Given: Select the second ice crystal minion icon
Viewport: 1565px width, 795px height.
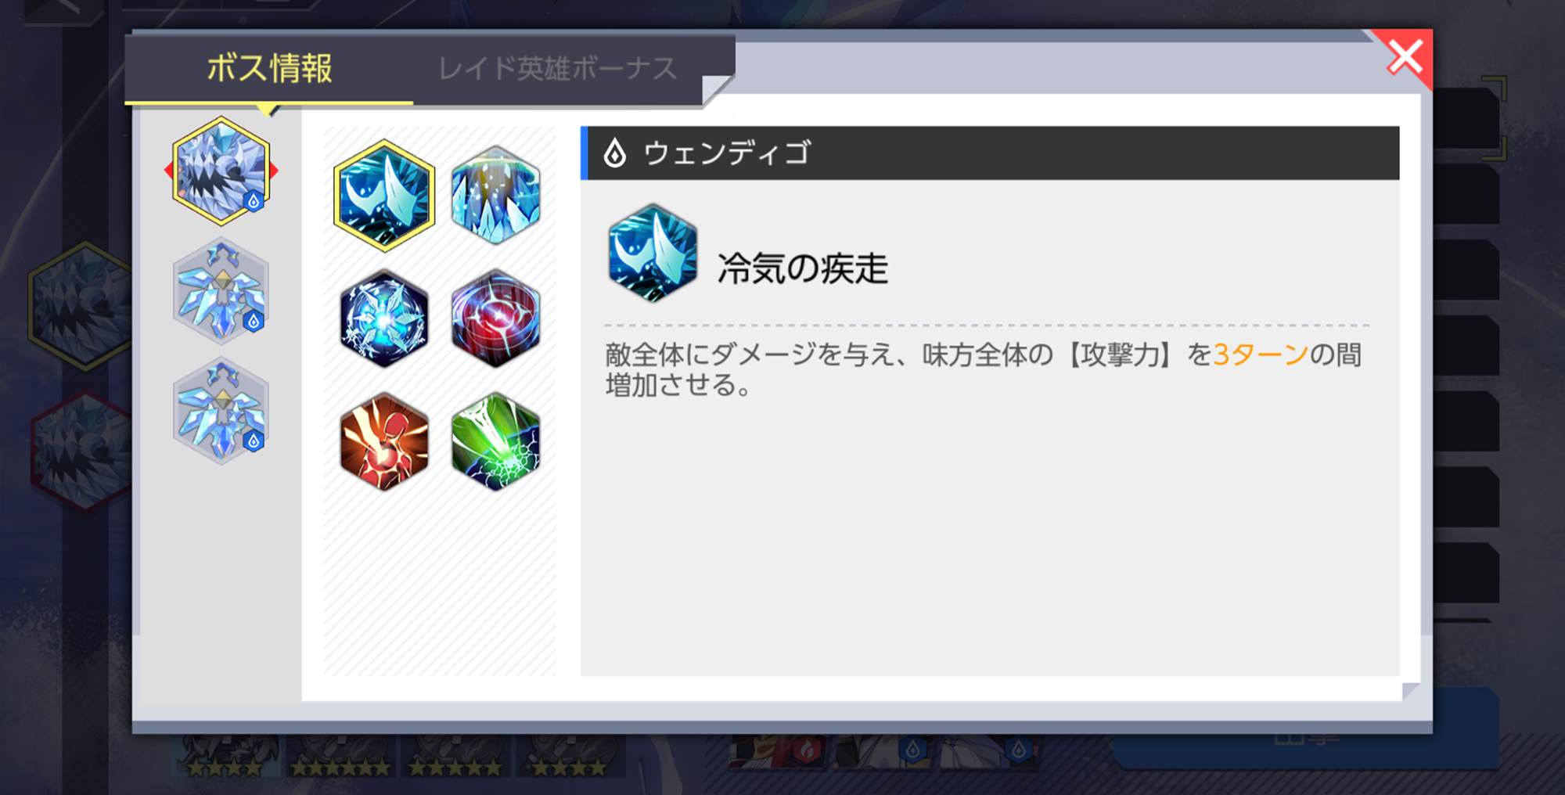Looking at the screenshot, I should coord(221,291).
